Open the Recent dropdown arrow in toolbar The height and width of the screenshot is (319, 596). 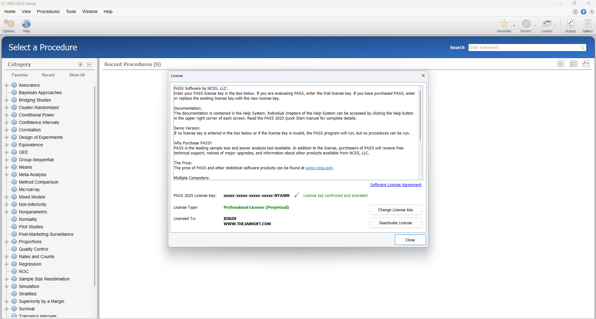(x=535, y=25)
